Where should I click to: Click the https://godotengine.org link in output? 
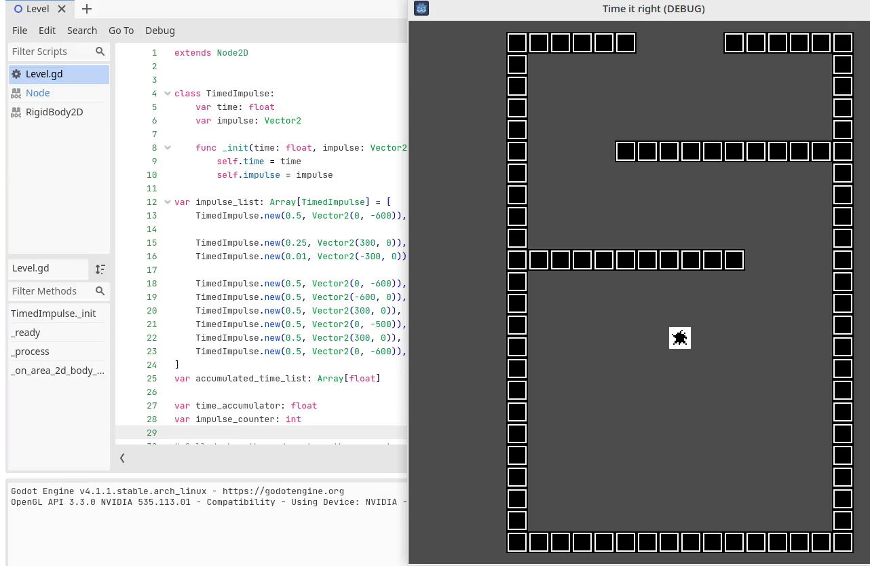[283, 491]
